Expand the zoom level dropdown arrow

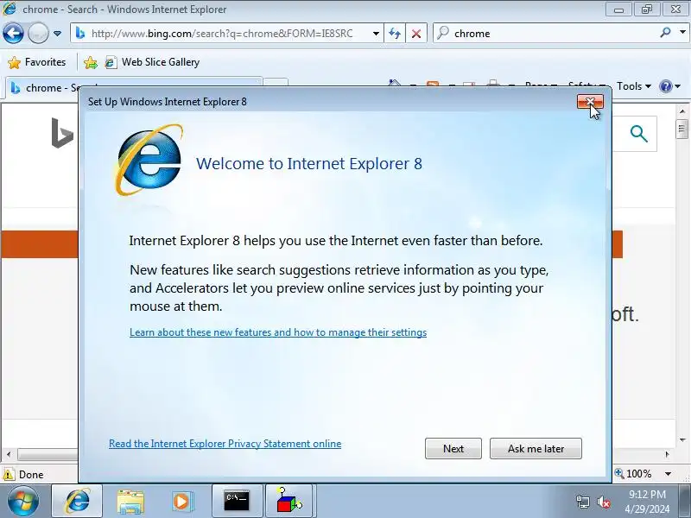668,474
